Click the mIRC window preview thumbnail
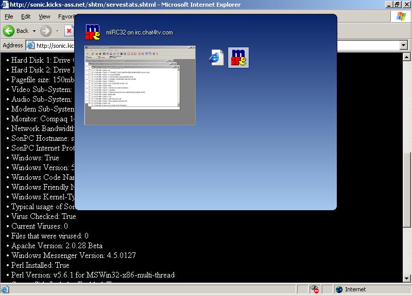 [140, 85]
